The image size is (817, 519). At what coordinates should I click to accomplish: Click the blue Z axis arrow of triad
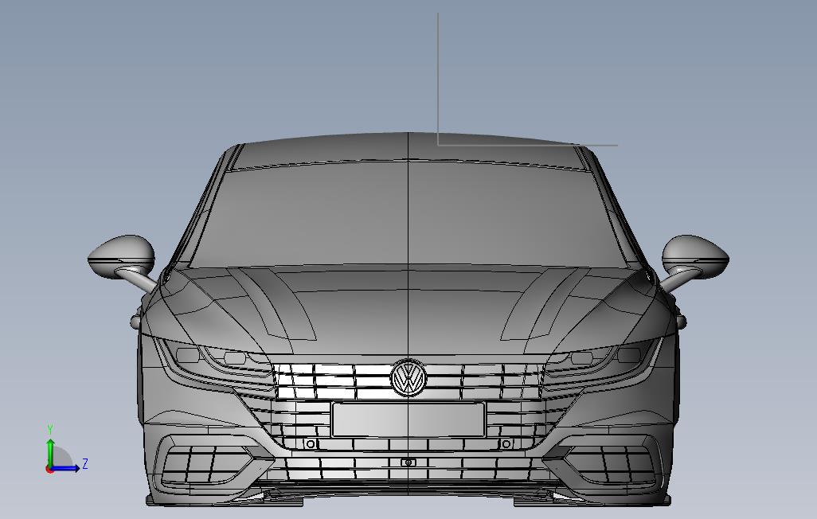pyautogui.click(x=65, y=468)
